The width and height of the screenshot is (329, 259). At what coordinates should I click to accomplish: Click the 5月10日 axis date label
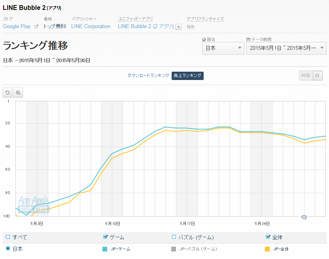coord(113,224)
